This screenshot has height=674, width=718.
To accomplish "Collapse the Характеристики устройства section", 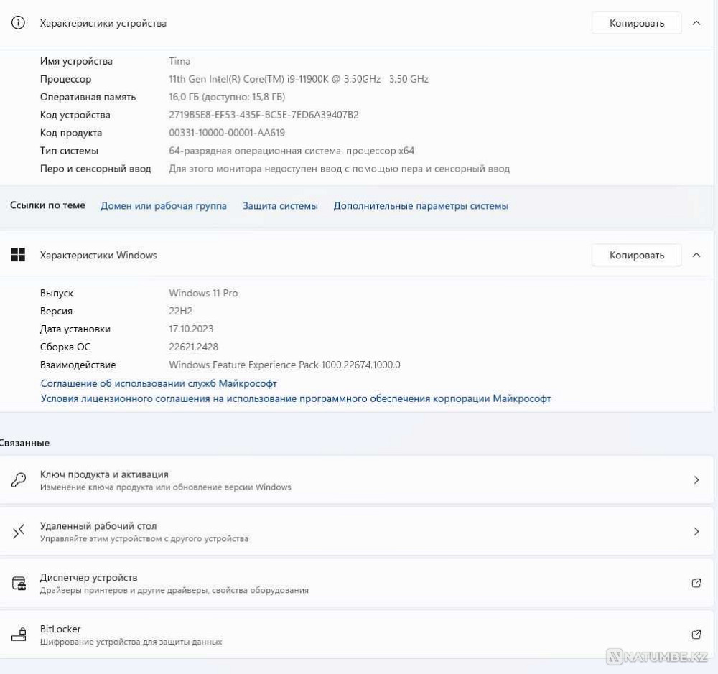I will pyautogui.click(x=696, y=23).
